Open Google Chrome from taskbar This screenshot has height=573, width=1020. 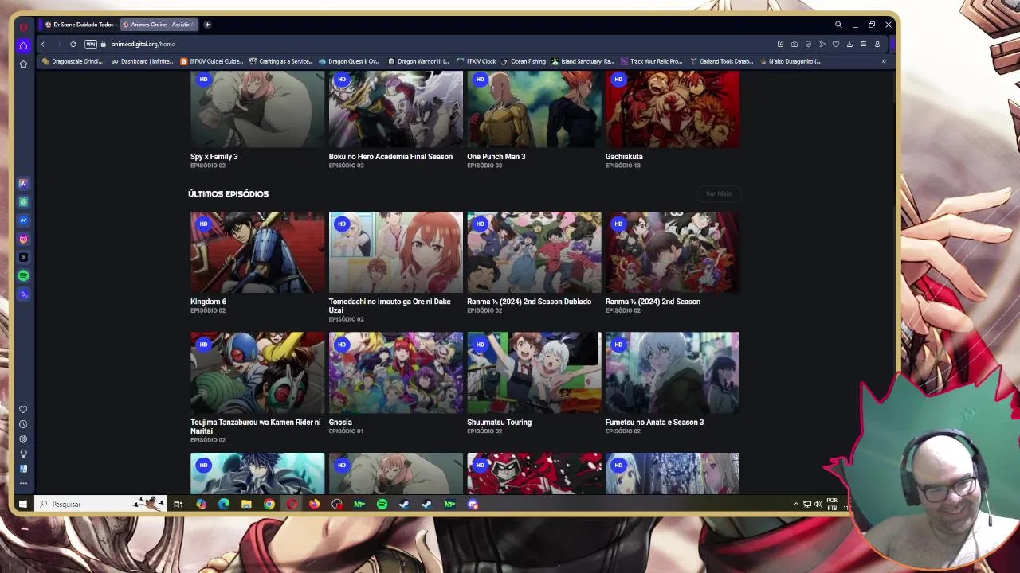pos(269,504)
